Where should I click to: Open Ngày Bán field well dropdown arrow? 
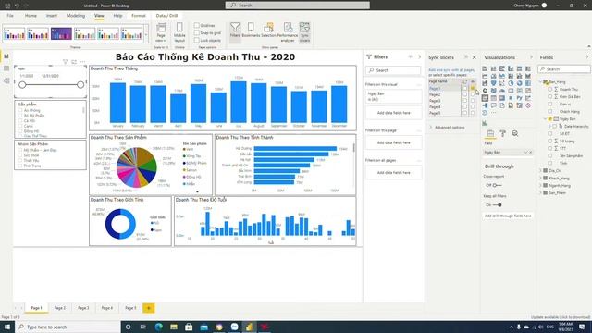click(x=525, y=152)
